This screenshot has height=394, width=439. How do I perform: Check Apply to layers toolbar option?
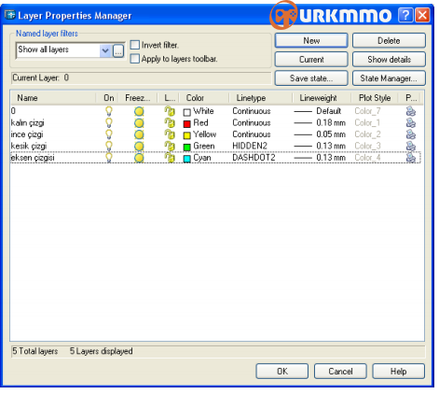(x=135, y=59)
